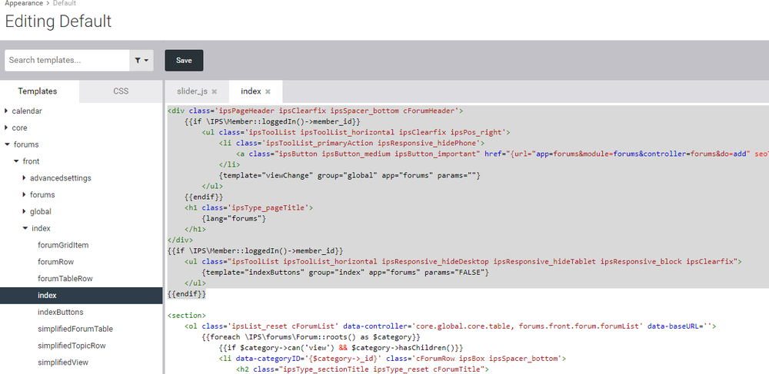769x374 pixels.
Task: Click the Save button
Action: 184,60
